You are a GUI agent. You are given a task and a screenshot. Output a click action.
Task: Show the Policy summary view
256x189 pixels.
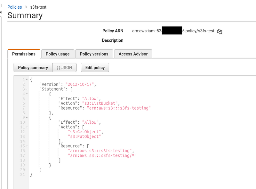[x=33, y=68]
